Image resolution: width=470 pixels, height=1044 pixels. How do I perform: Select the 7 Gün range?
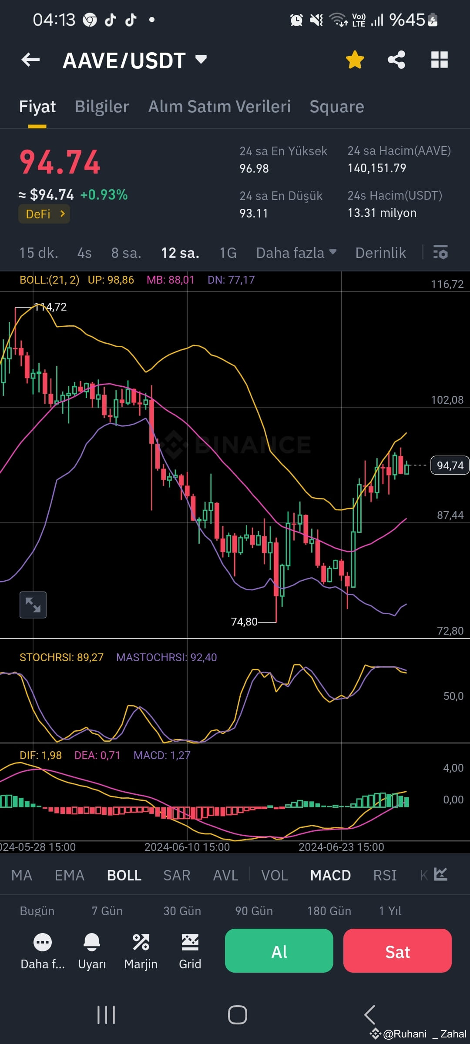click(107, 911)
